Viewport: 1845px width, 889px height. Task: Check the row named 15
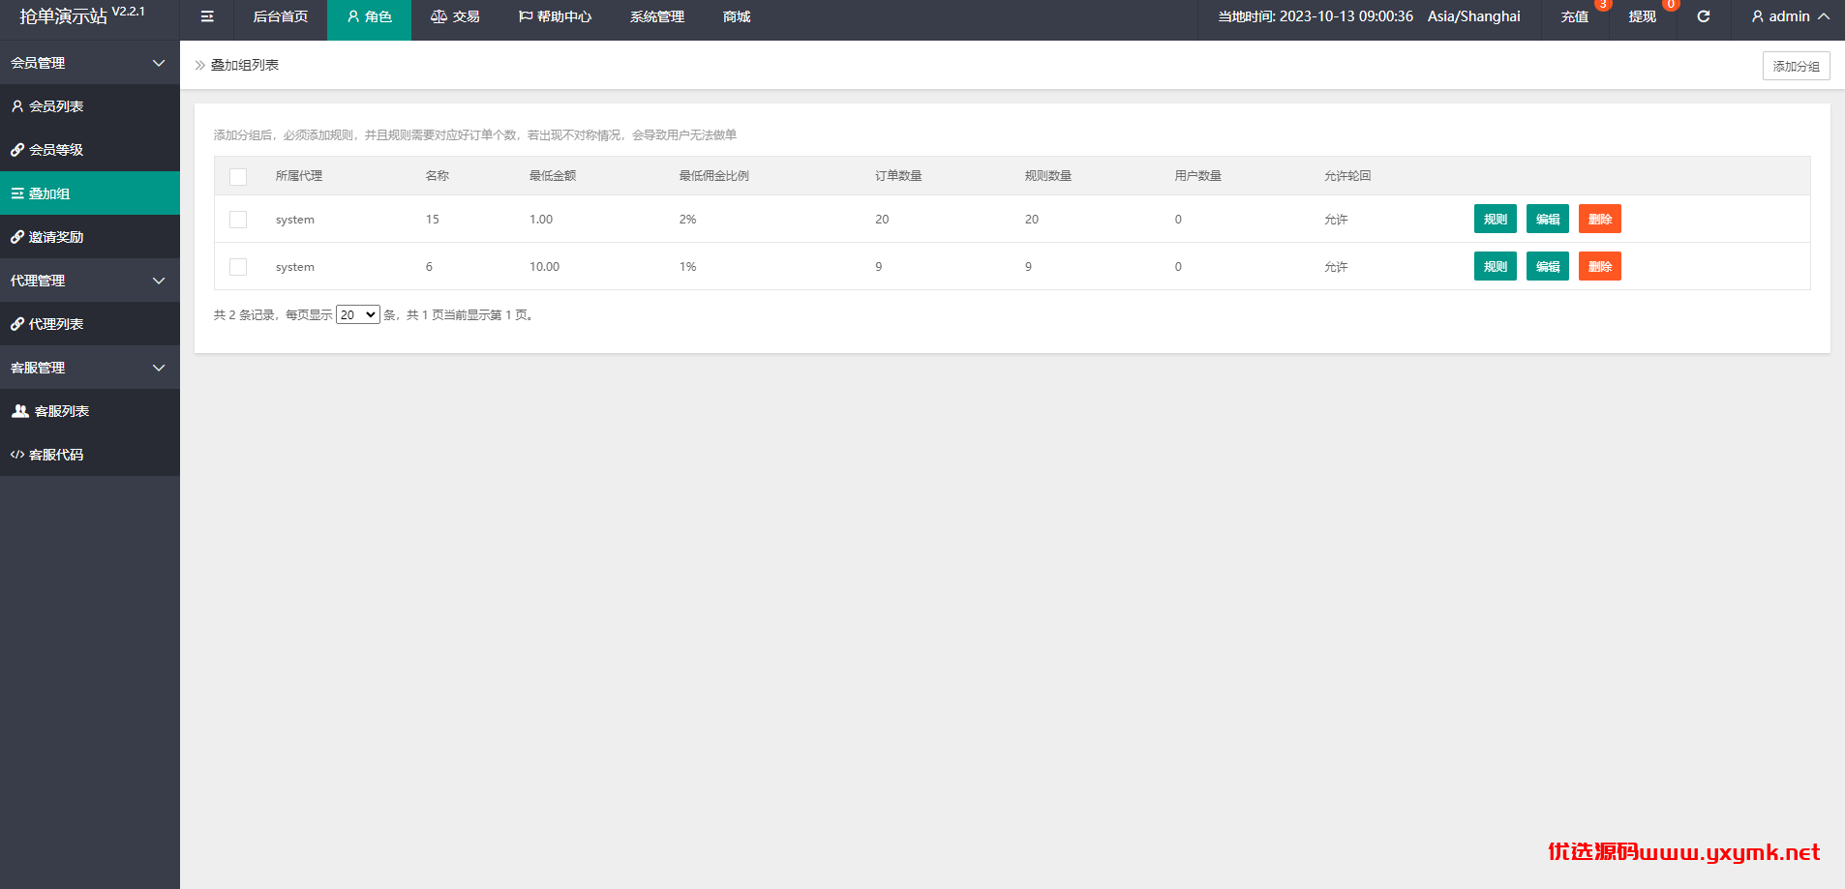(x=238, y=220)
